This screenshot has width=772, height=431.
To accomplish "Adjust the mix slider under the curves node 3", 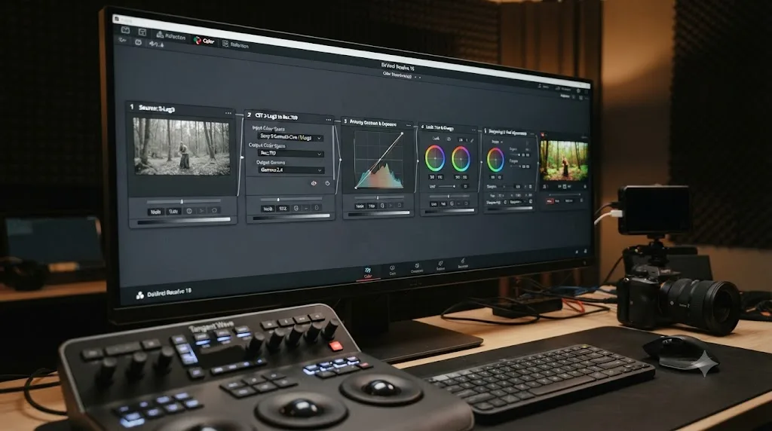I will pyautogui.click(x=378, y=197).
